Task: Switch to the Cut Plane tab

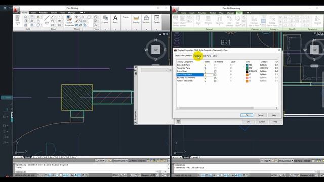Action: [x=207, y=56]
